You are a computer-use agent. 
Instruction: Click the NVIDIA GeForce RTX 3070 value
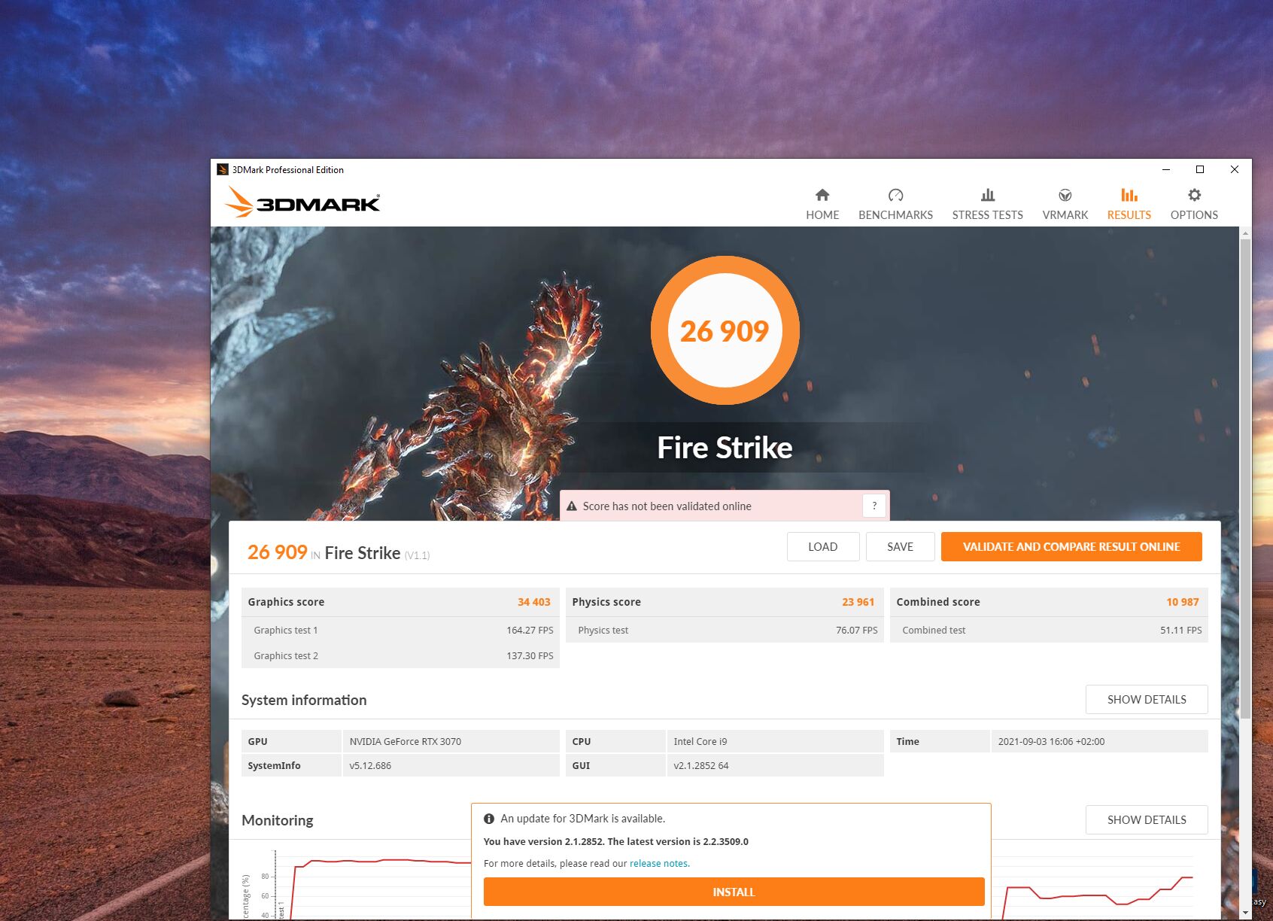click(x=406, y=742)
